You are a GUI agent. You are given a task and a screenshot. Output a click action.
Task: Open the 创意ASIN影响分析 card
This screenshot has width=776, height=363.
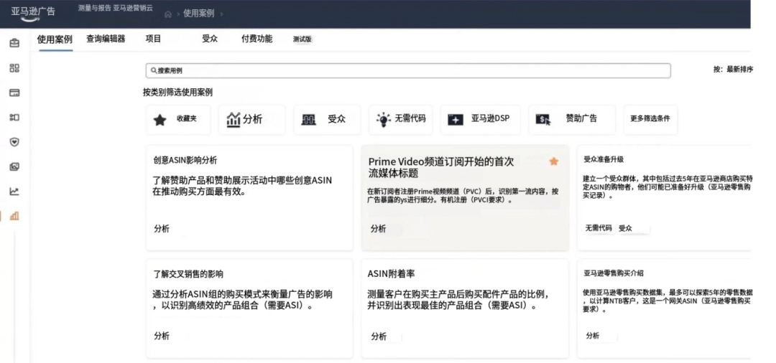249,197
